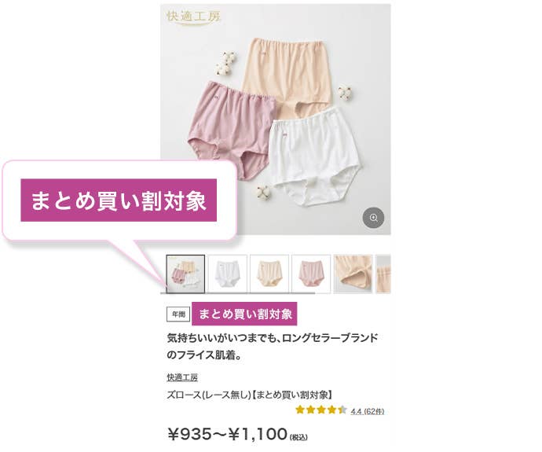Screen dimensions: 542x452
Task: Open the partially visible last thumbnail
Action: (383, 274)
